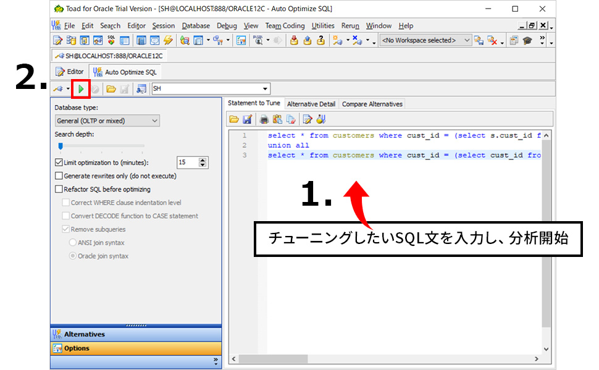Enable Generate rewrites only checkbox
599x370 pixels.
point(59,176)
